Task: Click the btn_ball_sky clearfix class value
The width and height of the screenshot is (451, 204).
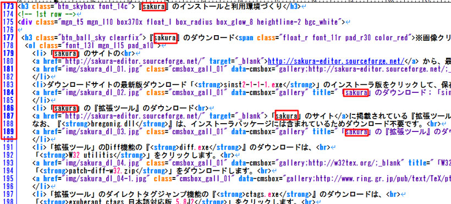Action: pyautogui.click(x=99, y=38)
